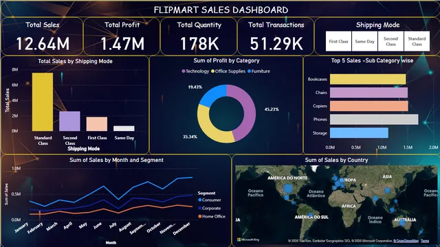440x247 pixels.
Task: Click the South America map bubble
Action: [x=310, y=215]
